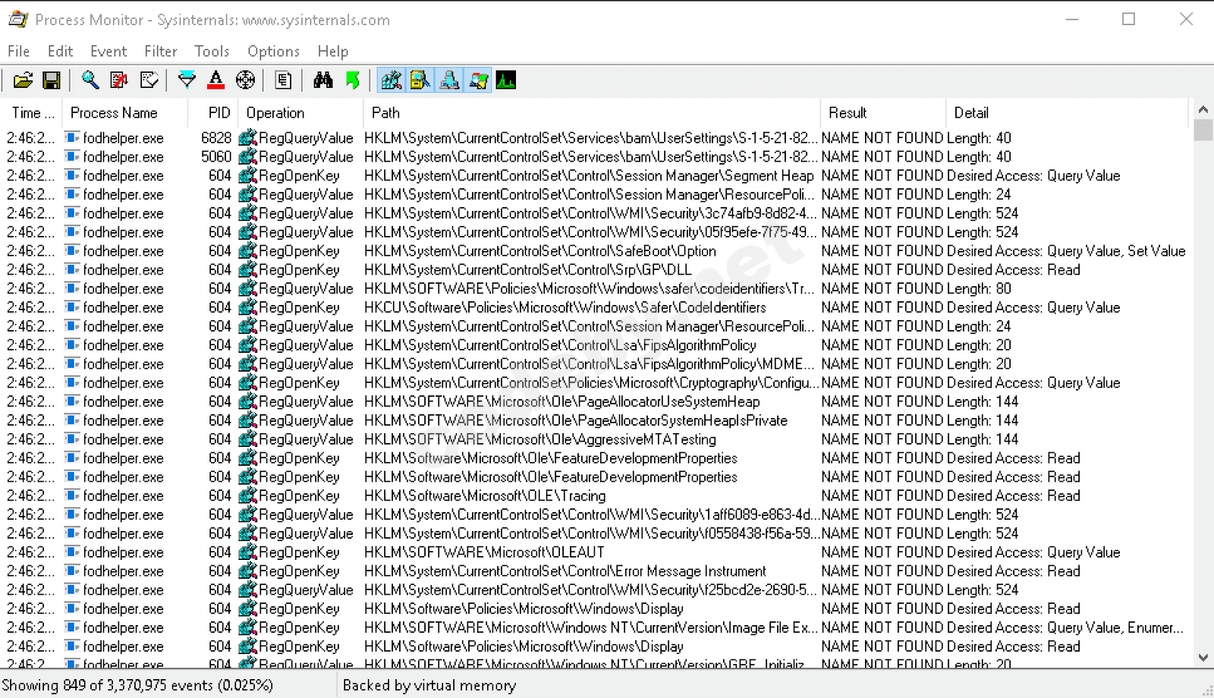This screenshot has width=1214, height=698.
Task: Click the Image File Ex... path entry
Action: pyautogui.click(x=591, y=627)
